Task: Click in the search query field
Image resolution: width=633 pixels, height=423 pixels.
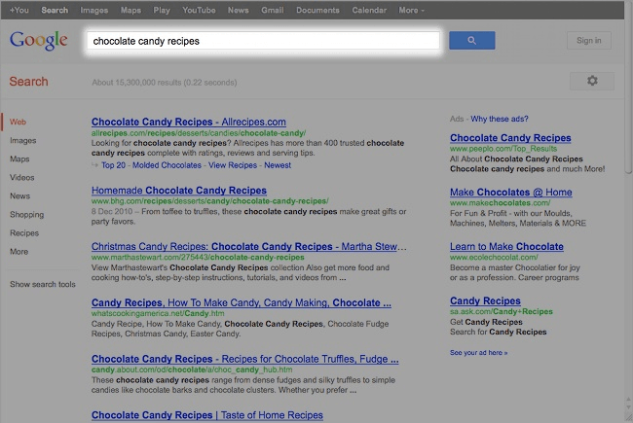Action: tap(263, 41)
